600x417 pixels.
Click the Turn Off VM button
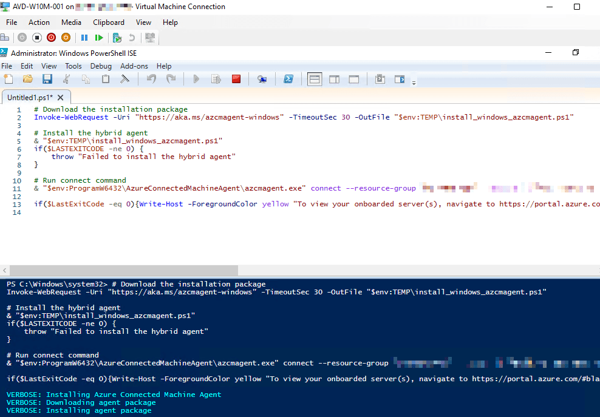36,38
